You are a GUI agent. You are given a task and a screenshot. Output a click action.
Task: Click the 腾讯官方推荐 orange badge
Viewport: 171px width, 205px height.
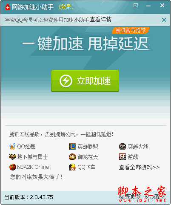[x=131, y=30]
